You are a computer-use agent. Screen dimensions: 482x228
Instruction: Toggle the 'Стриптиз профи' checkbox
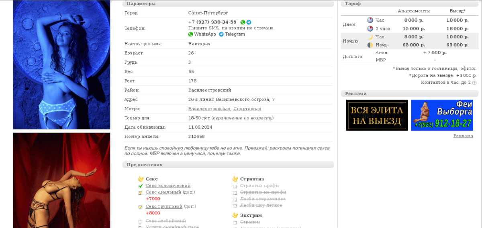(235, 186)
